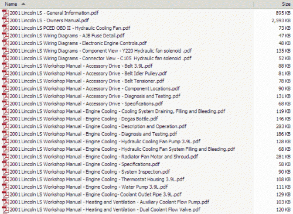Image resolution: width=293 pixels, height=214 pixels.
Task: Select PDF icon for Belt Tensioner.pdf
Action: coord(5,81)
